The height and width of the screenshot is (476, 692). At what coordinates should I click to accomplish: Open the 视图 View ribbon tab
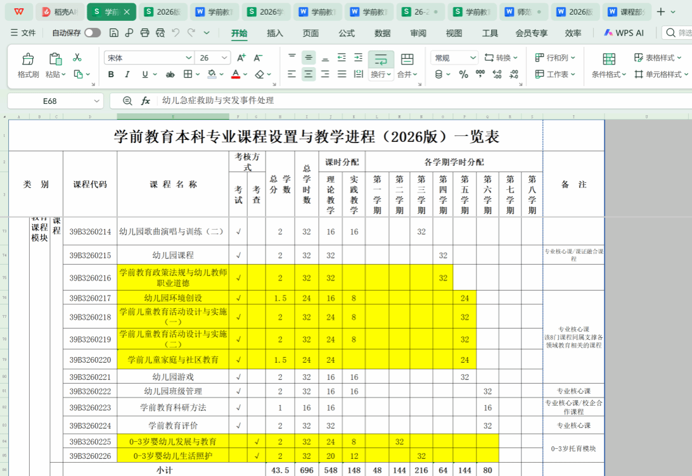click(x=454, y=33)
